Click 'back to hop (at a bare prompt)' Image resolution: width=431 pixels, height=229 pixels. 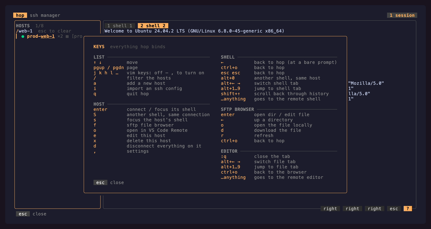[x=295, y=62]
